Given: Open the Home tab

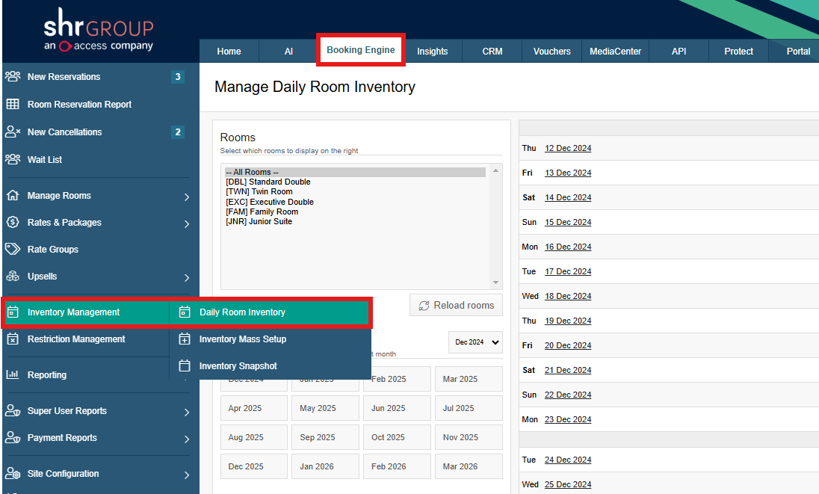Looking at the screenshot, I should tap(229, 51).
